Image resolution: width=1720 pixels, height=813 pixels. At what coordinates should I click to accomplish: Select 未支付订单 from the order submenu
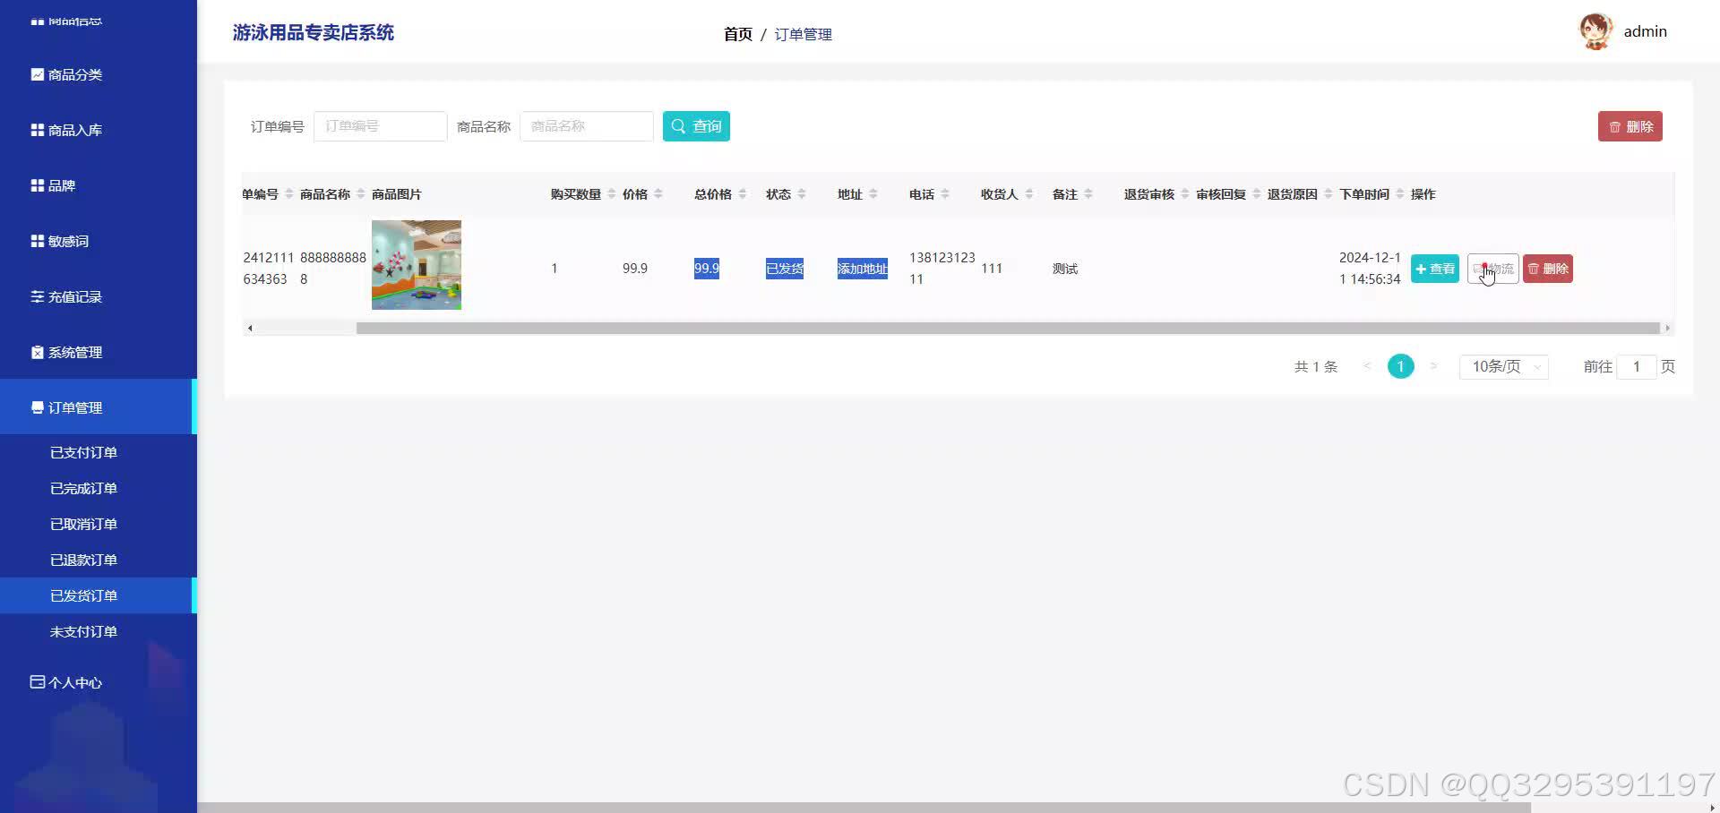[x=83, y=631]
